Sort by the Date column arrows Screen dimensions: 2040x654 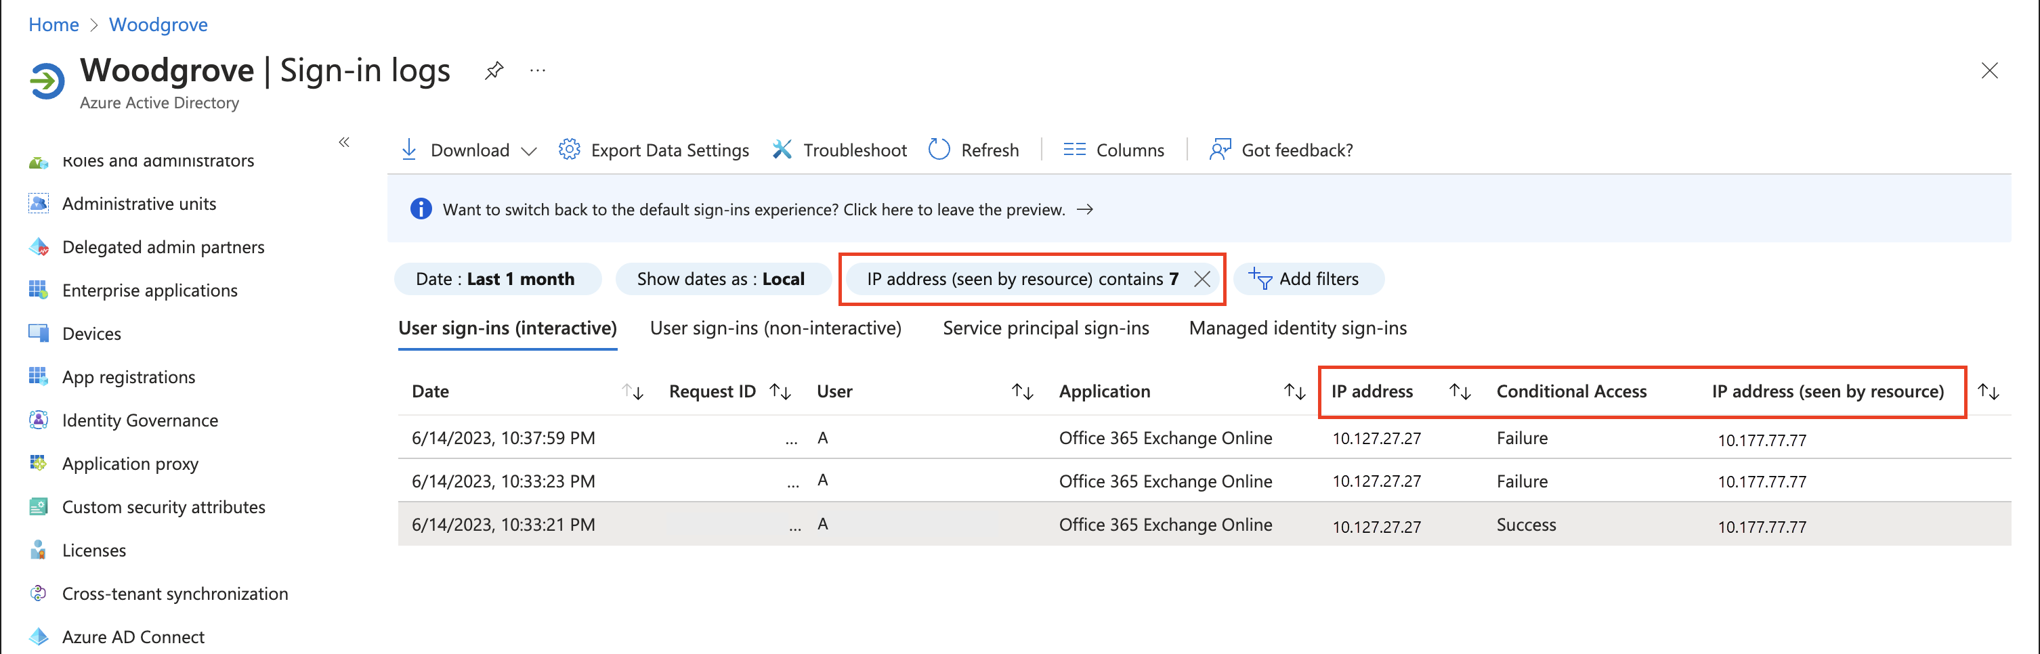point(632,391)
